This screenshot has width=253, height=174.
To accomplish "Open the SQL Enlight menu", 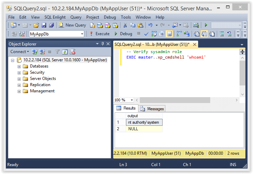I will click(55, 17).
